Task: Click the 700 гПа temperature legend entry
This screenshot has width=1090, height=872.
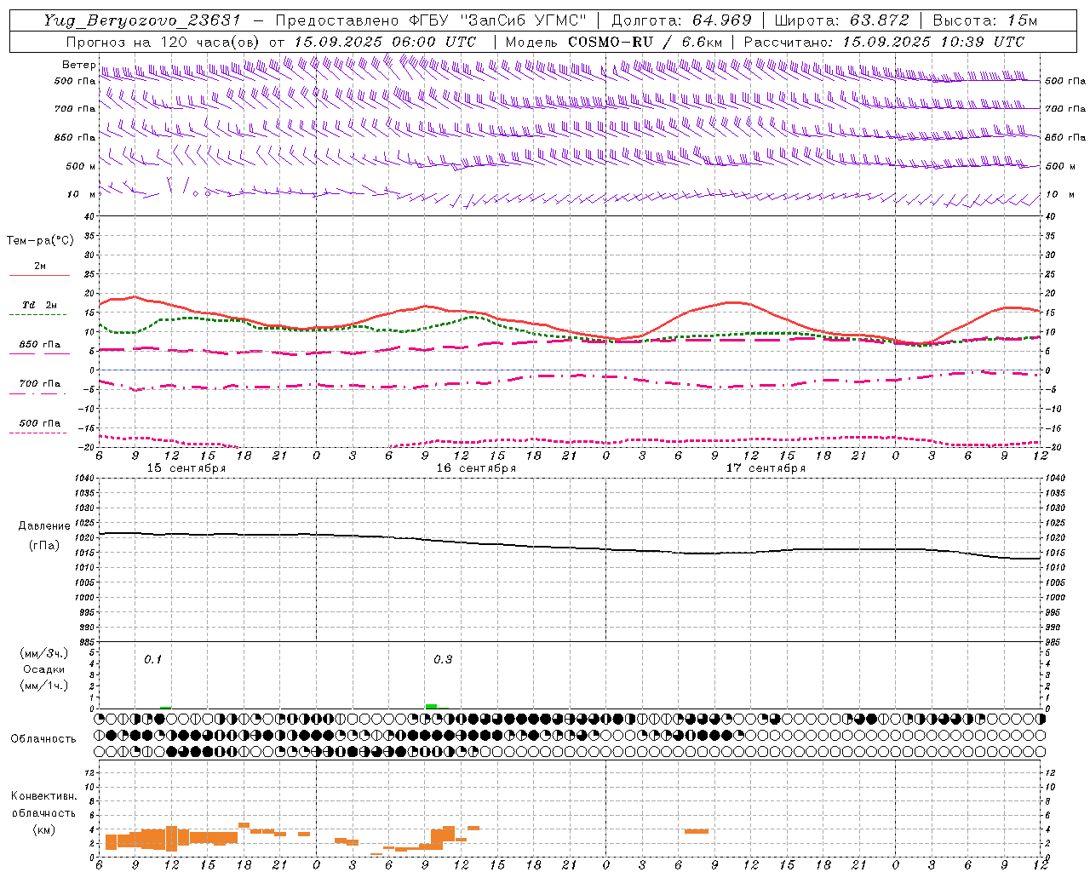Action: click(x=39, y=384)
